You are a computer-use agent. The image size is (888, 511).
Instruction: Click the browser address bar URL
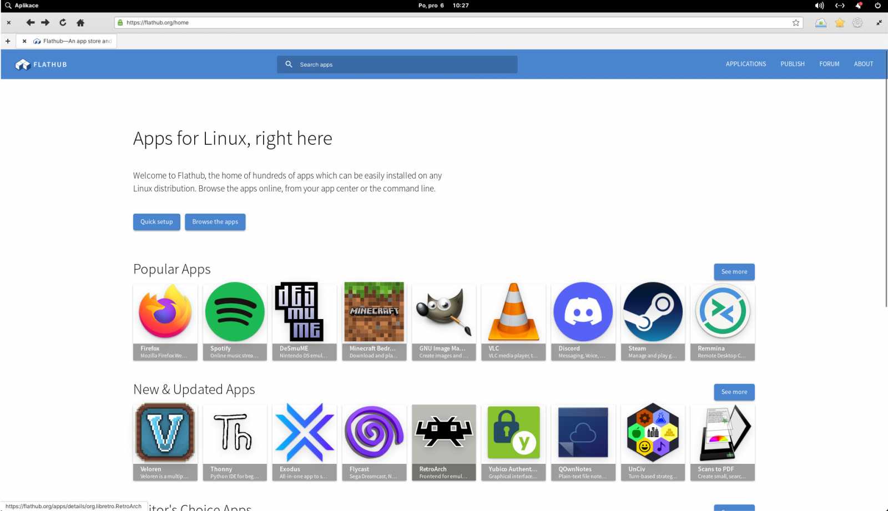pos(458,23)
